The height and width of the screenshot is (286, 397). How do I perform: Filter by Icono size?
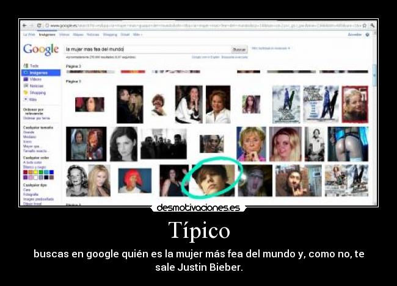(27, 141)
